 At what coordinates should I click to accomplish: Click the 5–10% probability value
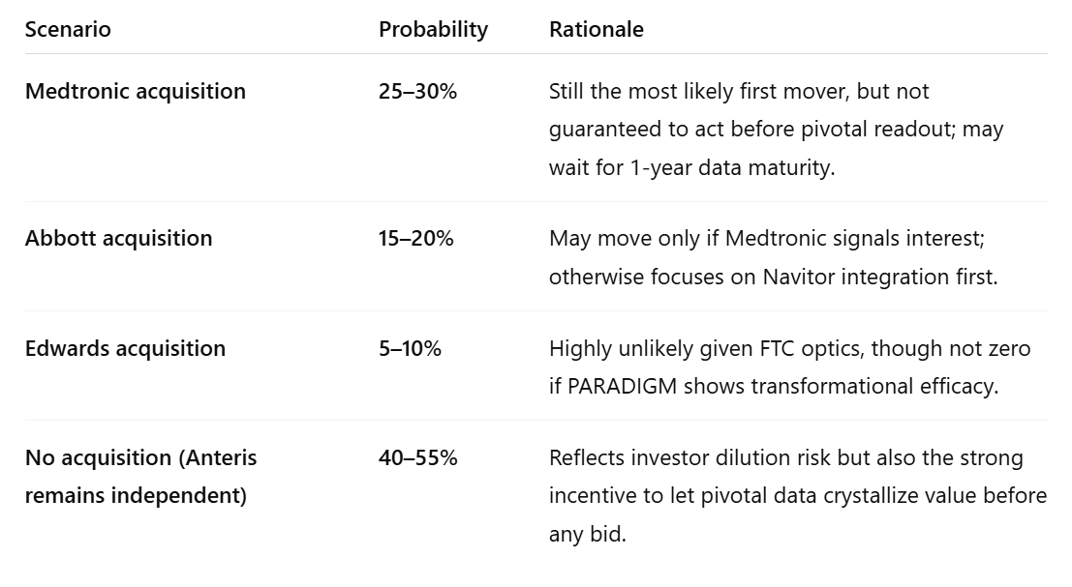pyautogui.click(x=410, y=349)
